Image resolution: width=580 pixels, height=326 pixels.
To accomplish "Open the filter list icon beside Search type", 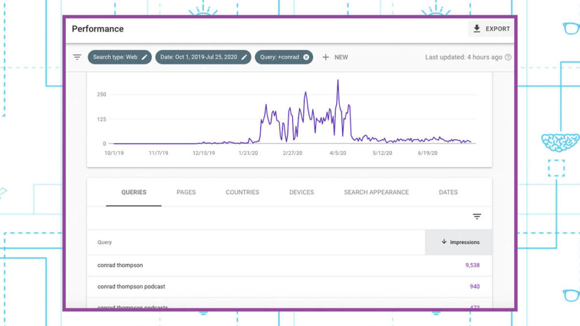I will click(x=77, y=57).
